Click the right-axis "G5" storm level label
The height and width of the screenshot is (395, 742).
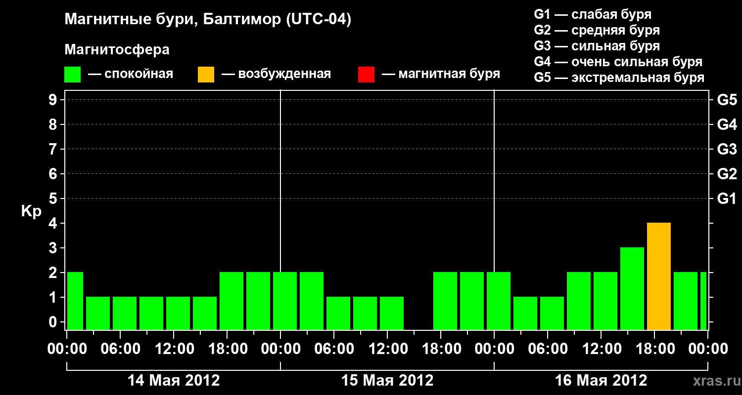[x=727, y=100]
